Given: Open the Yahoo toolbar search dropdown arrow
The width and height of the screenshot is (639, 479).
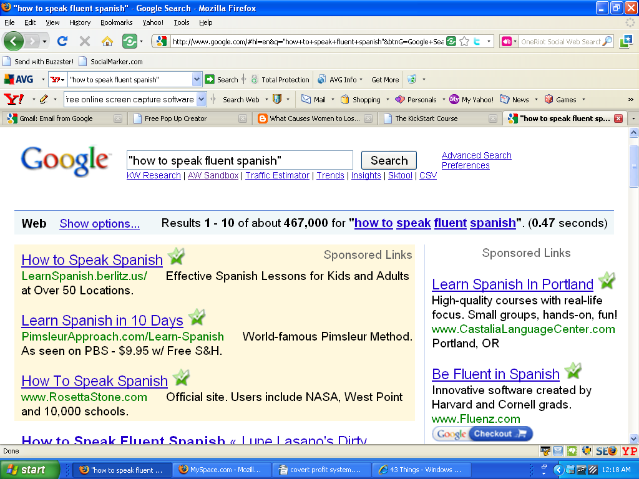Looking at the screenshot, I should (x=201, y=99).
